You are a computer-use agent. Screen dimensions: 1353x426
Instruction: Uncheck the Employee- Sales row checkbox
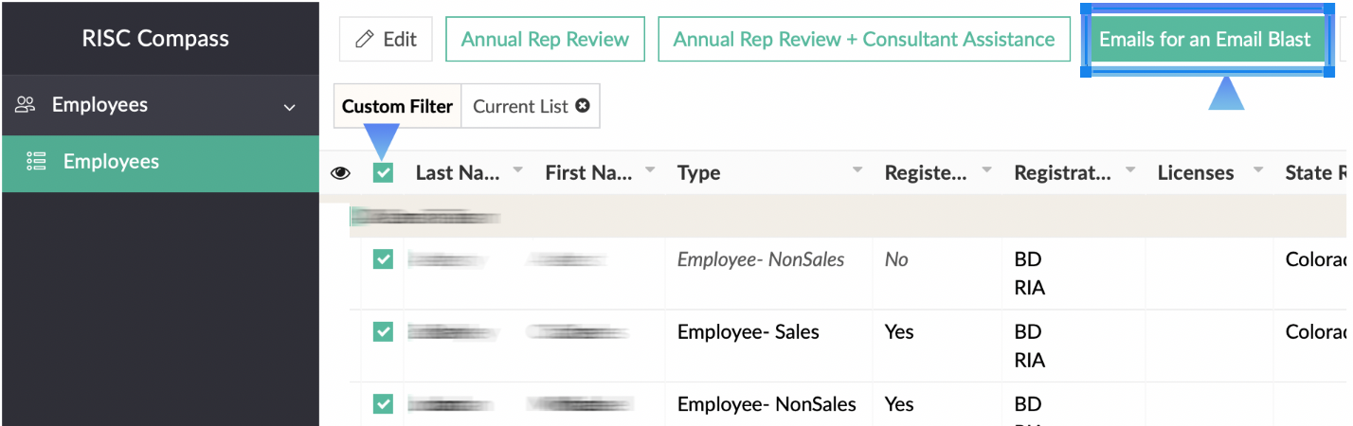[x=383, y=331]
